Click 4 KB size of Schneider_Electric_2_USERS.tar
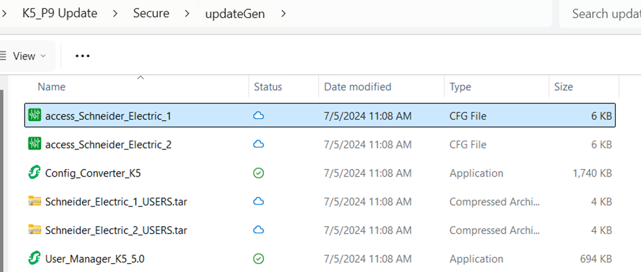This screenshot has width=641, height=272. tap(601, 230)
